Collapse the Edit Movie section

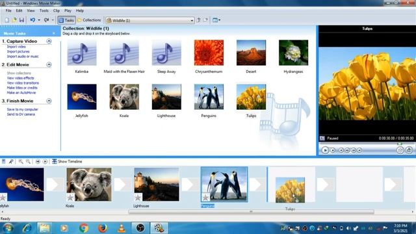[x=49, y=64]
